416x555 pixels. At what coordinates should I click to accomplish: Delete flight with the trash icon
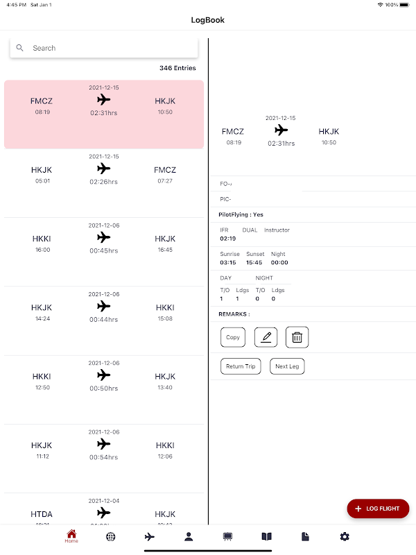(297, 338)
